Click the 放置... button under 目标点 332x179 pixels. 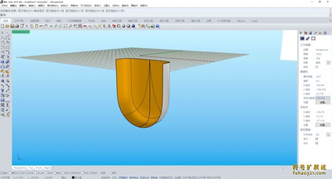click(x=323, y=125)
